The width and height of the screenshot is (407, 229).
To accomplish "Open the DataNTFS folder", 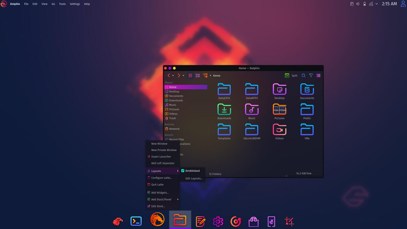I will (252, 91).
